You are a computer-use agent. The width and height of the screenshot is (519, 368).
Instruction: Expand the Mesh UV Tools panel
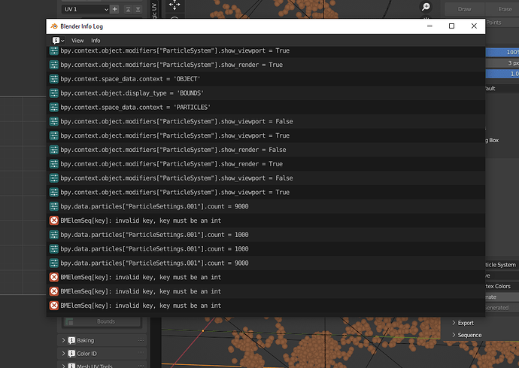click(63, 366)
